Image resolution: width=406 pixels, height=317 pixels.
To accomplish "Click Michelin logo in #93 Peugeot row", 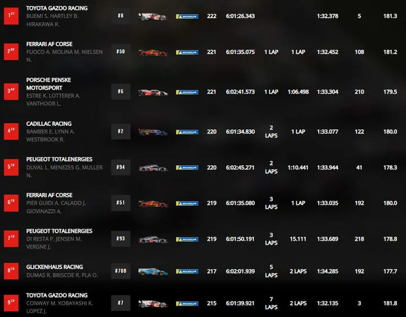I will pyautogui.click(x=187, y=239).
